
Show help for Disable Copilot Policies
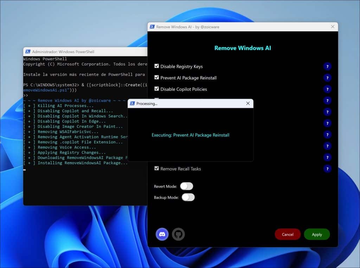[x=327, y=89]
